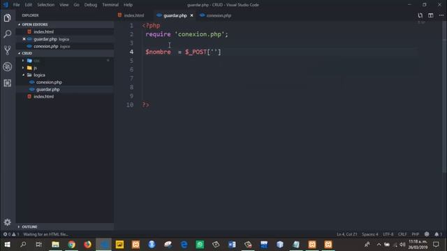Open the Manage gear menu
The width and height of the screenshot is (447, 251).
(x=8, y=222)
